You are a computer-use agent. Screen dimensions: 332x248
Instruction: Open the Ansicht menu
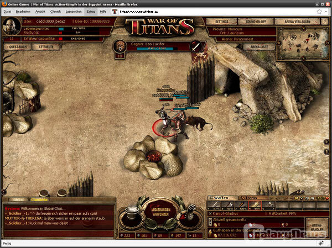[40, 12]
